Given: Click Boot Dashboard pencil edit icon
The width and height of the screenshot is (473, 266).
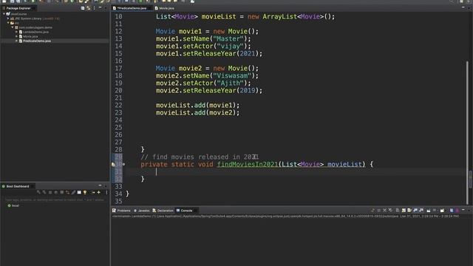Looking at the screenshot, I should (x=73, y=192).
